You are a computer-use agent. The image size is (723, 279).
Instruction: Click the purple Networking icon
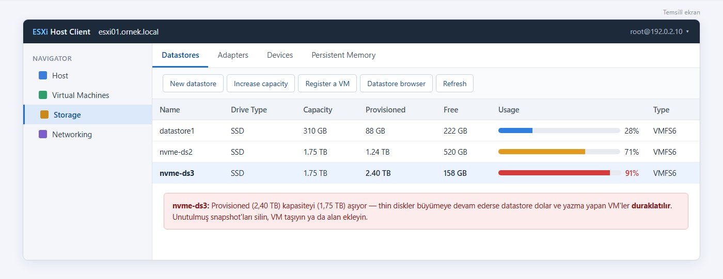point(43,135)
